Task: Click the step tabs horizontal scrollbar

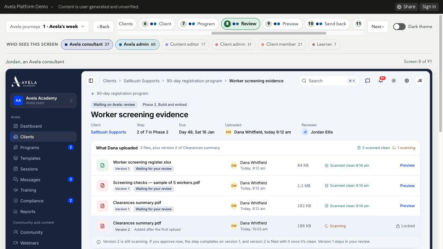Action: point(269,33)
